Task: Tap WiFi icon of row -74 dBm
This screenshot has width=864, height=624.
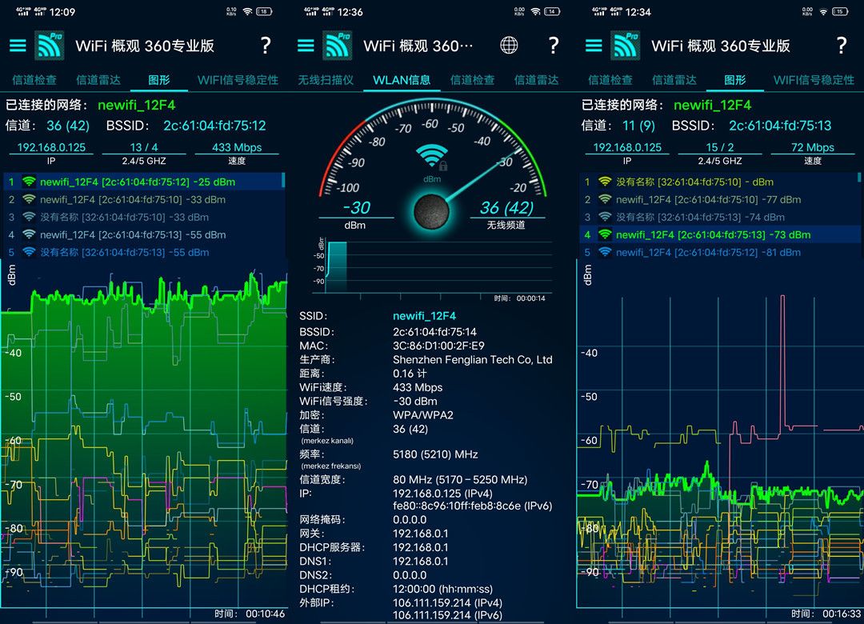Action: (605, 217)
